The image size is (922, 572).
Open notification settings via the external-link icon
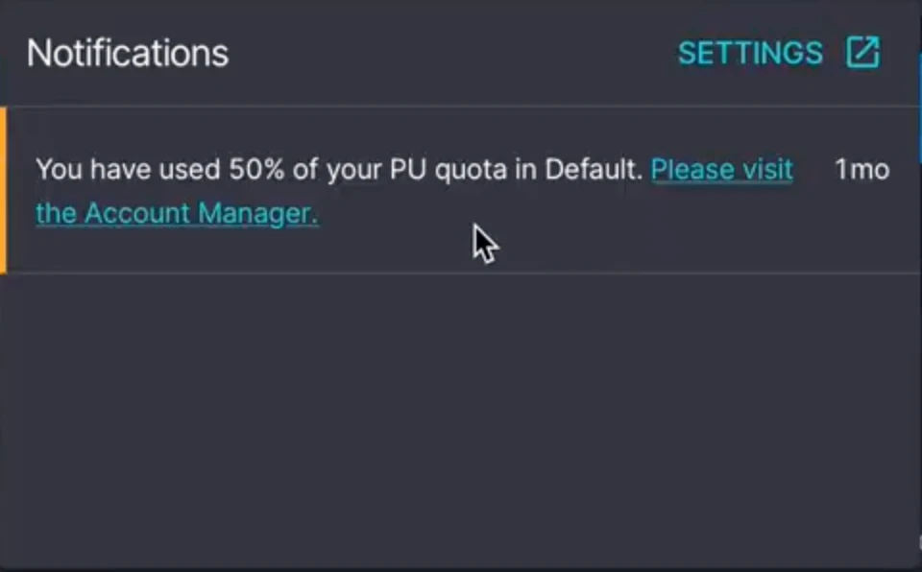click(x=862, y=53)
